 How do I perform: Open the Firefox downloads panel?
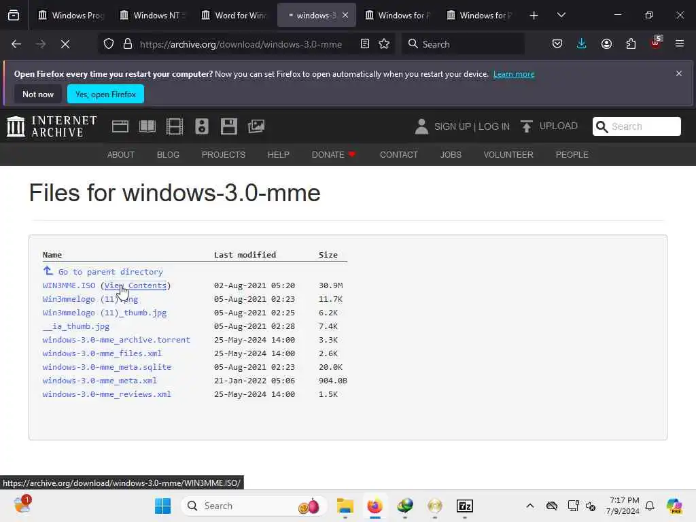click(x=582, y=44)
